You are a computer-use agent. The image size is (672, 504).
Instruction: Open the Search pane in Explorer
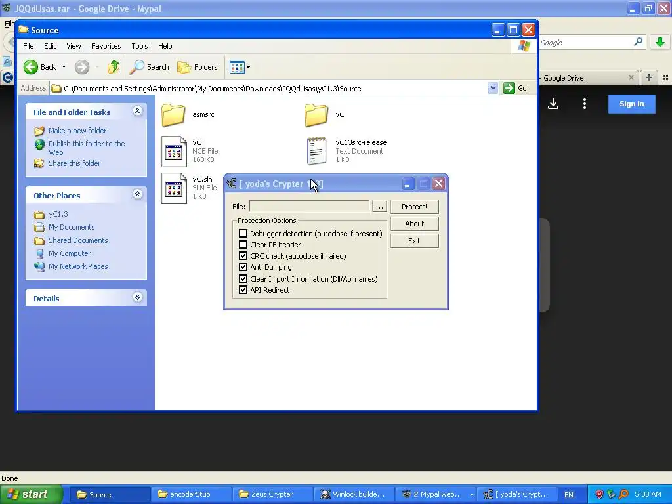(x=150, y=67)
